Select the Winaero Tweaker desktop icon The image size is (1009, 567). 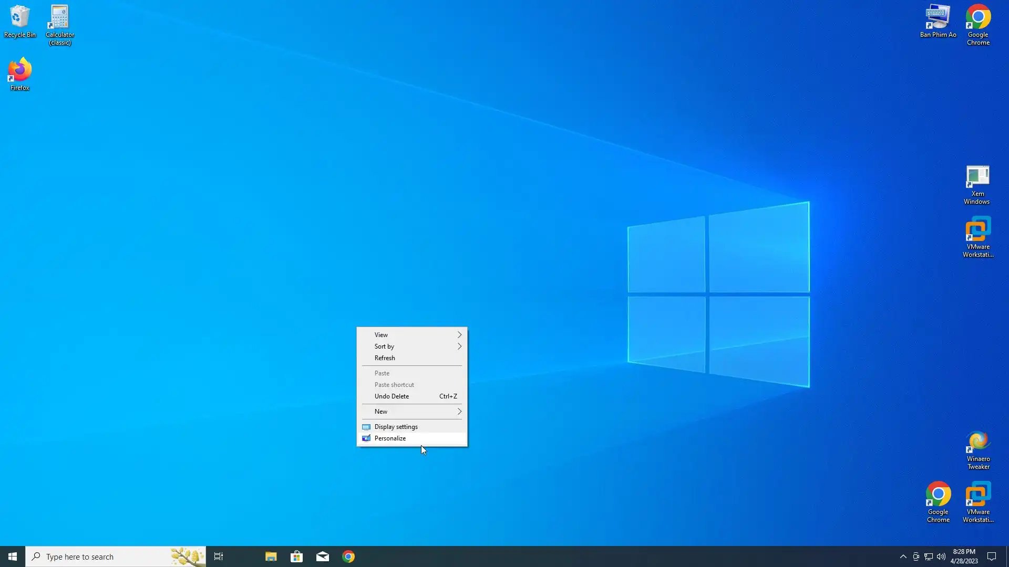(978, 449)
